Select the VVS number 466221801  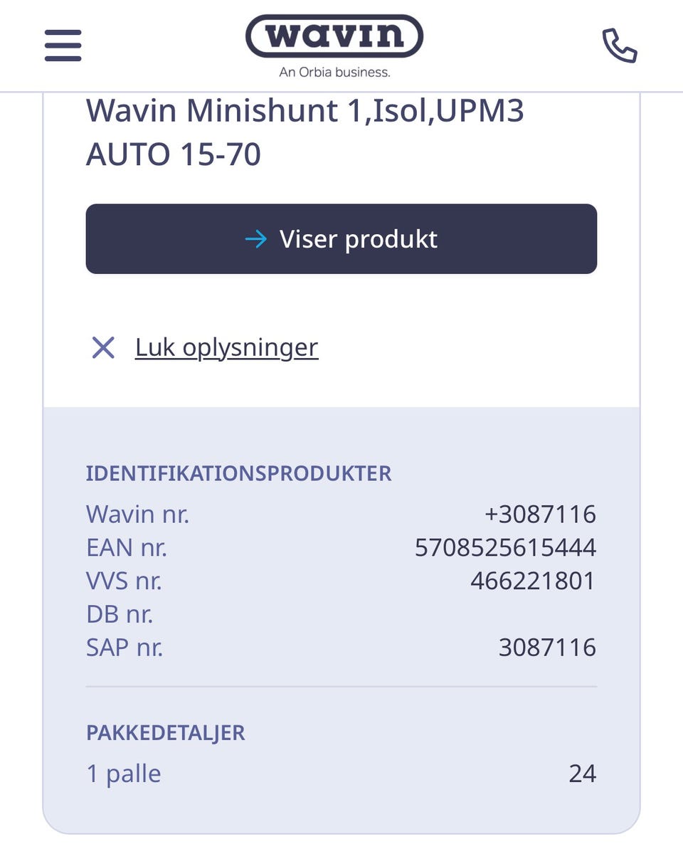point(532,581)
